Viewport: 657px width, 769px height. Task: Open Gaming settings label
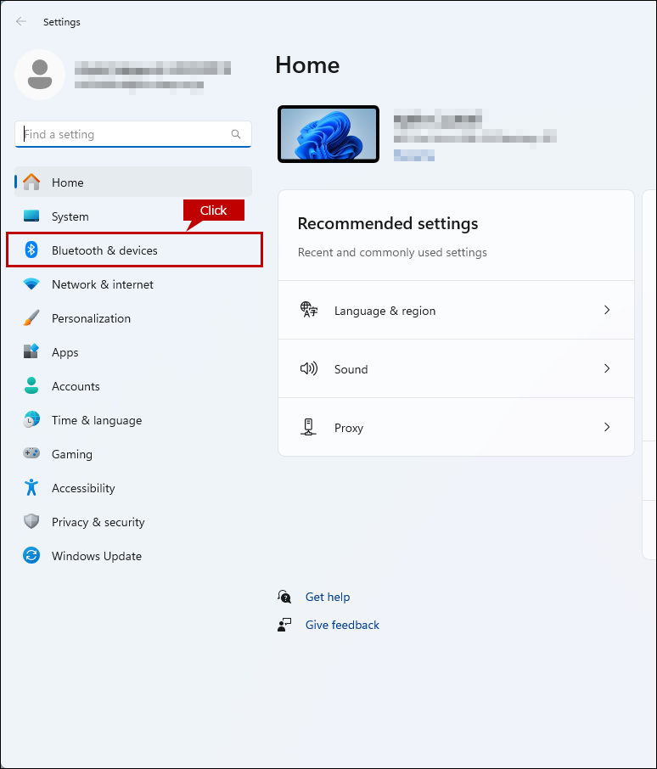[72, 454]
